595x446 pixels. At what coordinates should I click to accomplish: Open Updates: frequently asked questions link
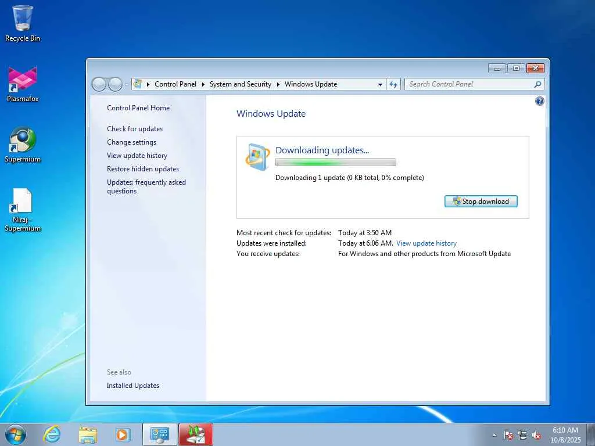coord(146,186)
